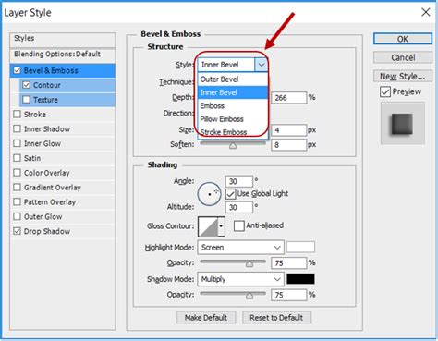Uncheck the Contour checkbox

(x=27, y=85)
